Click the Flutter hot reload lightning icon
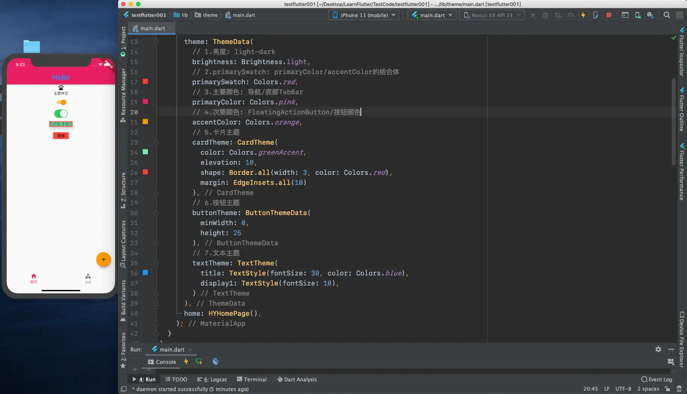The height and width of the screenshot is (394, 687). click(583, 15)
